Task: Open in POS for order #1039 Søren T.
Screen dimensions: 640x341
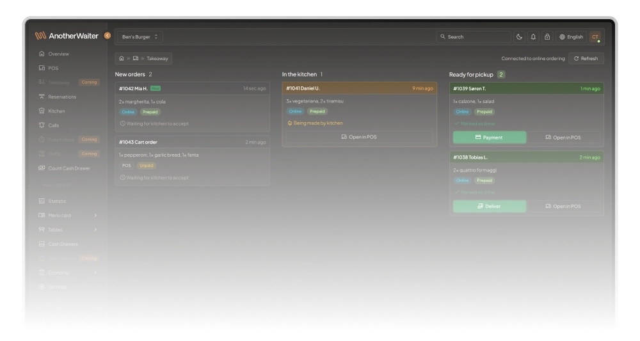Action: pyautogui.click(x=563, y=138)
